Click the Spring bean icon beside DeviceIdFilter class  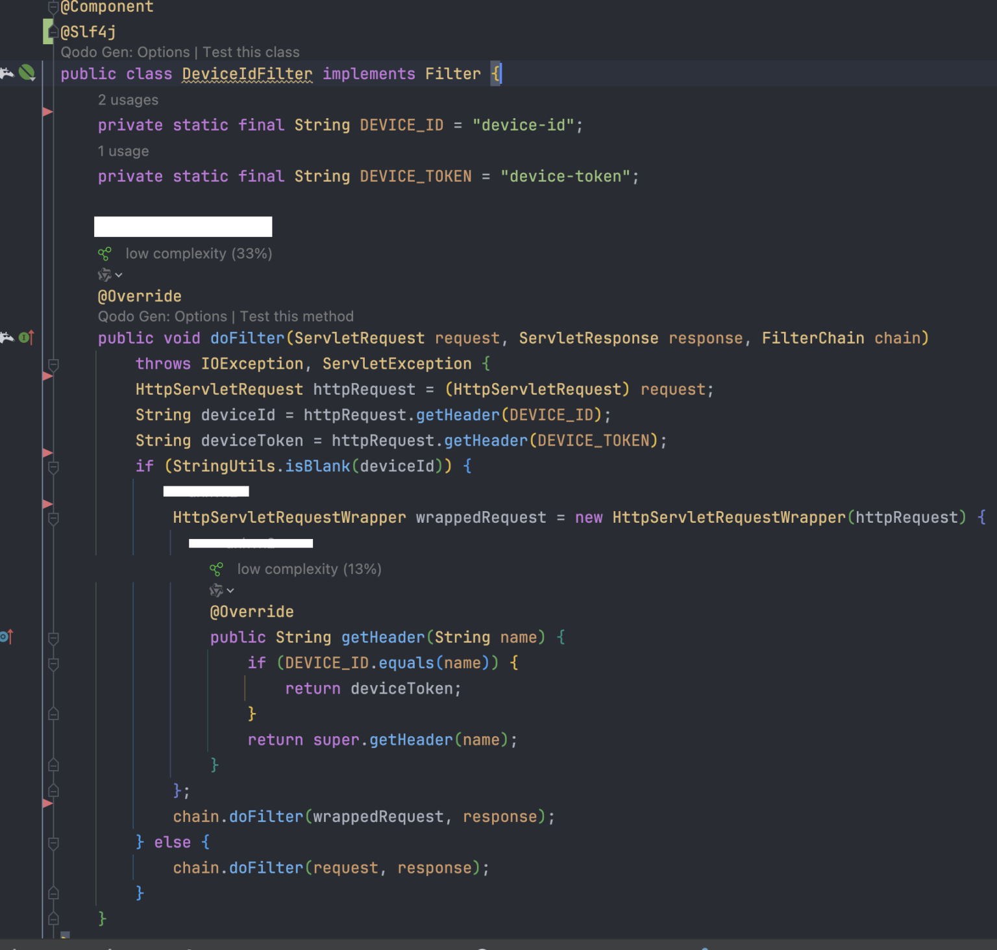(27, 73)
